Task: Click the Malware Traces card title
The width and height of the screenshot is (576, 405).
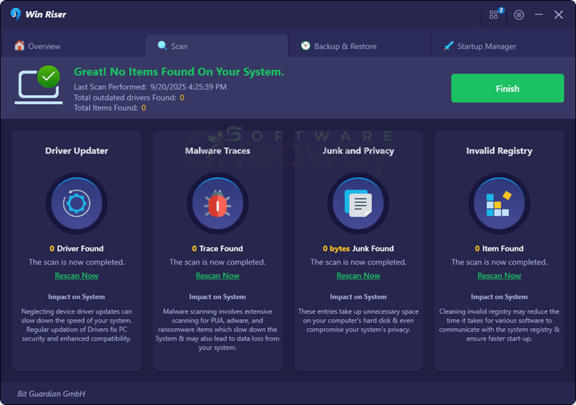Action: 218,151
